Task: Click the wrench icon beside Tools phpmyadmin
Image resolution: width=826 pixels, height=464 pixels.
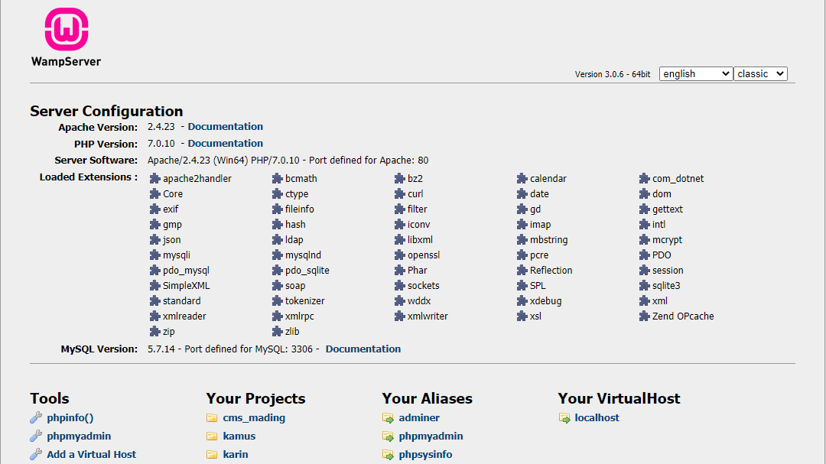Action: coord(36,436)
